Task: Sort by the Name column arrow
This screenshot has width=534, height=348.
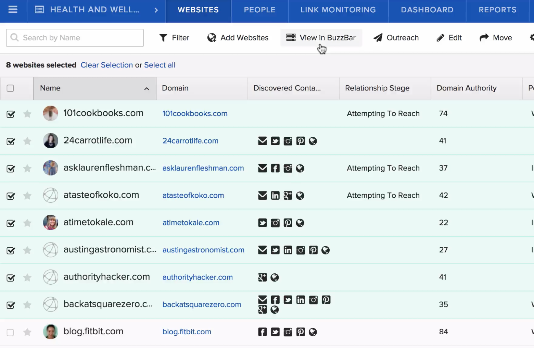Action: tap(147, 89)
